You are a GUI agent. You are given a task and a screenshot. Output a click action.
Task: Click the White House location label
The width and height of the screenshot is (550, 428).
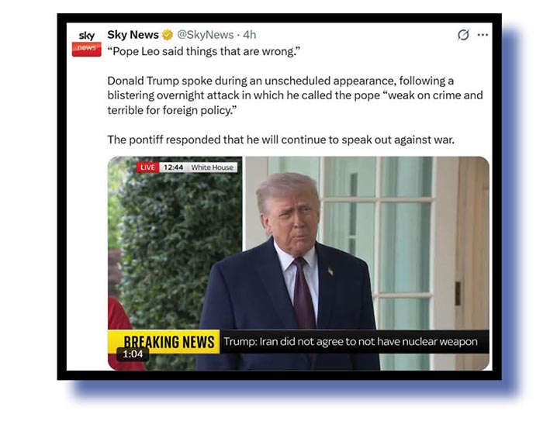pos(213,167)
